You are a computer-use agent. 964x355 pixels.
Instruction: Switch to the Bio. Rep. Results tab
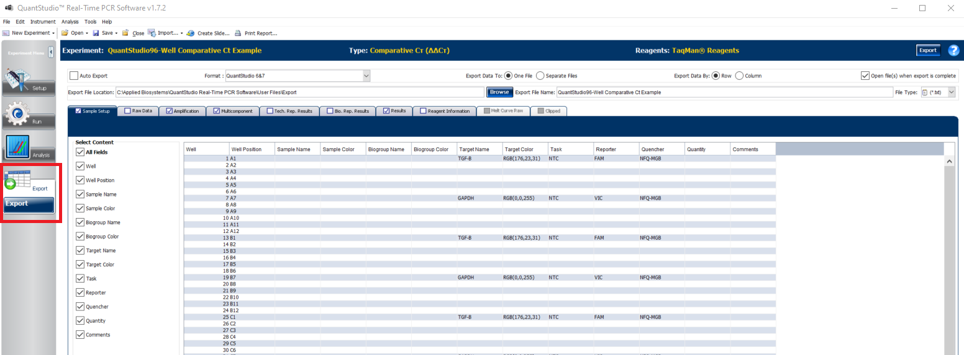(348, 111)
